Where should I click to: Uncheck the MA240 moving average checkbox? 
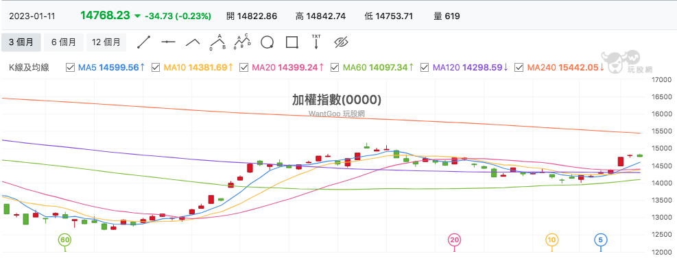[x=519, y=68]
